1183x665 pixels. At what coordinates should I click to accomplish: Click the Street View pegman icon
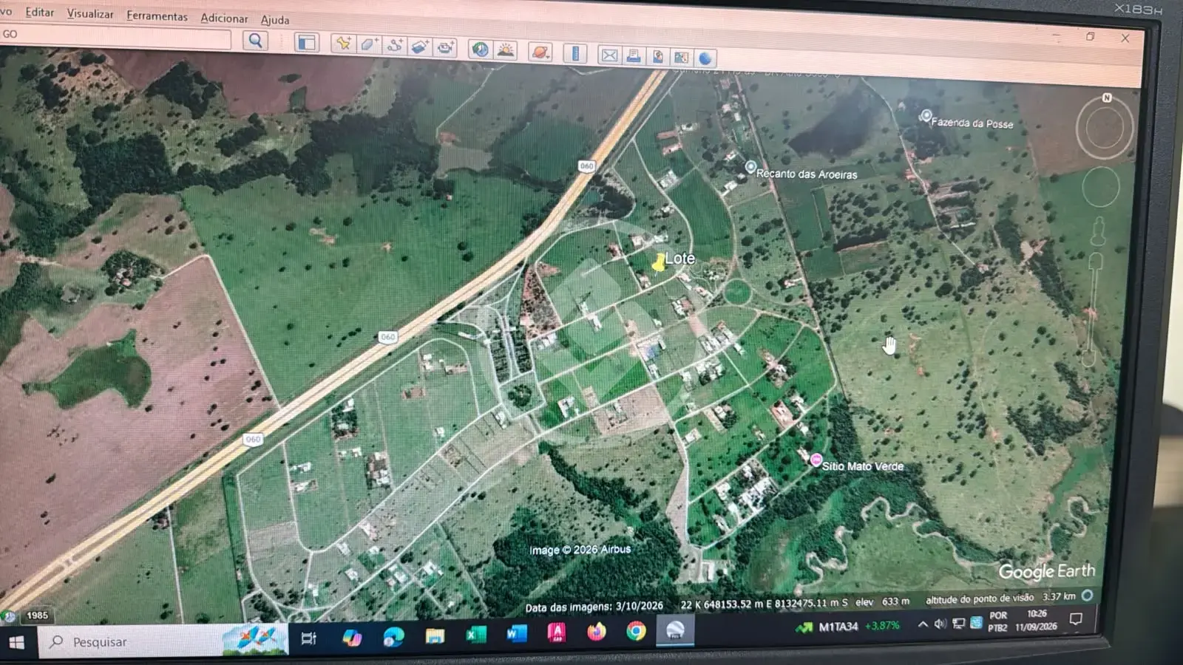[1098, 231]
